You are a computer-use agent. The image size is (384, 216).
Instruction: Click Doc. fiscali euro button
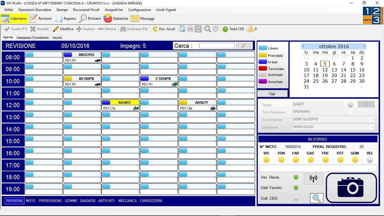tap(164, 29)
